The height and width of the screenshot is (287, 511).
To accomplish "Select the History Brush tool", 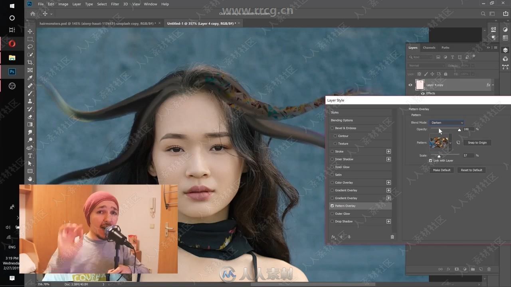I will (30, 109).
